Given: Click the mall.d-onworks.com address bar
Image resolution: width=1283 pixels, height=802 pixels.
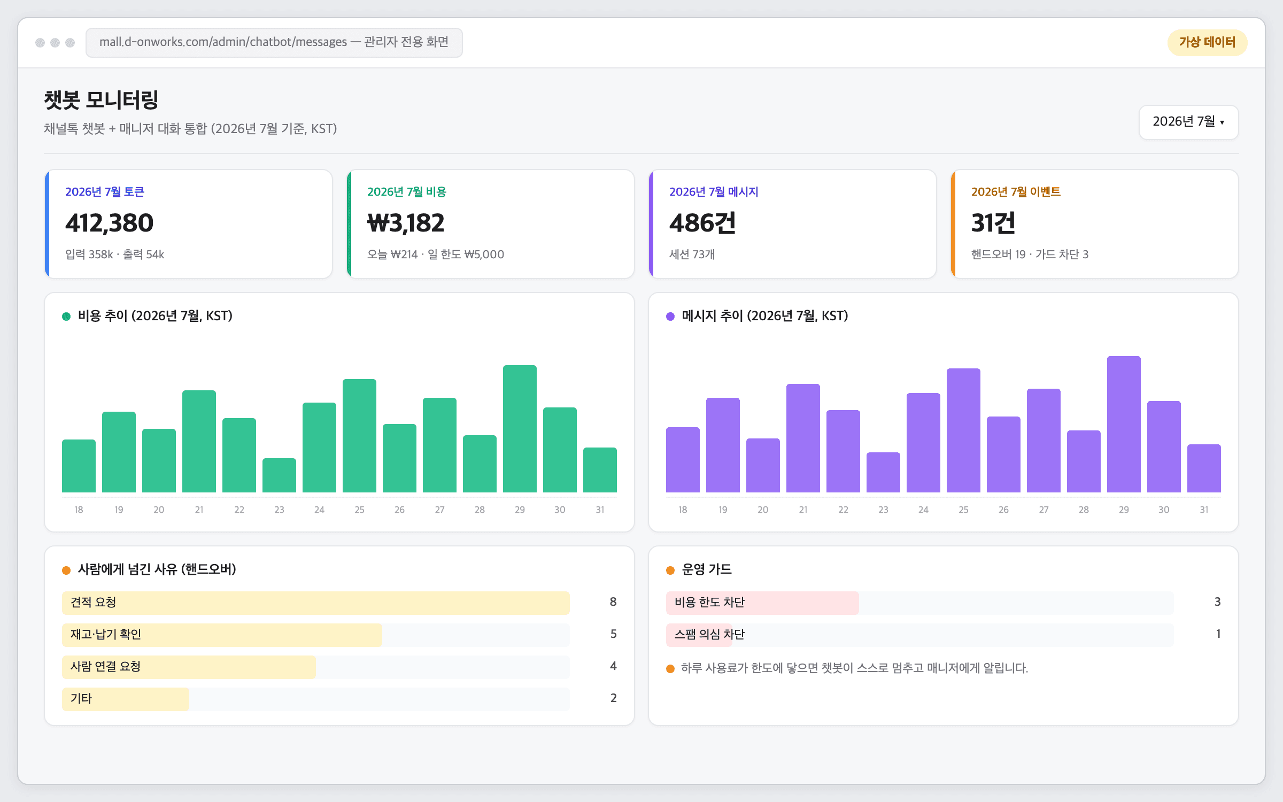Looking at the screenshot, I should [x=274, y=42].
